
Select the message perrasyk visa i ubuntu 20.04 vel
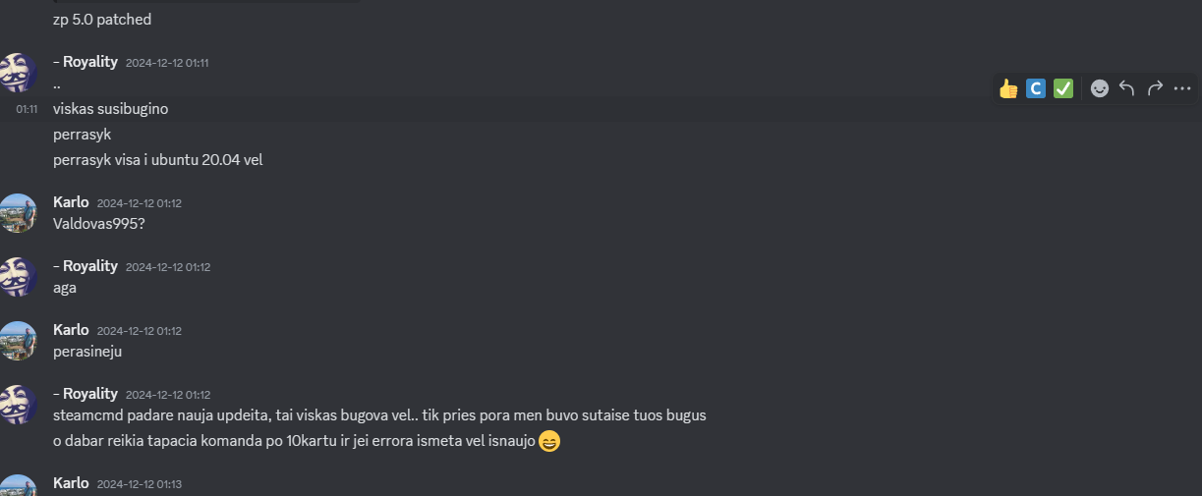158,159
